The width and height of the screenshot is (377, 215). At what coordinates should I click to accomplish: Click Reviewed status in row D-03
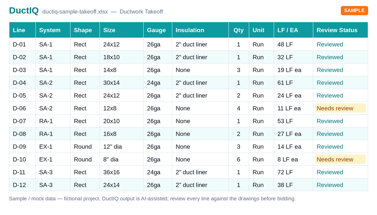[x=329, y=70]
